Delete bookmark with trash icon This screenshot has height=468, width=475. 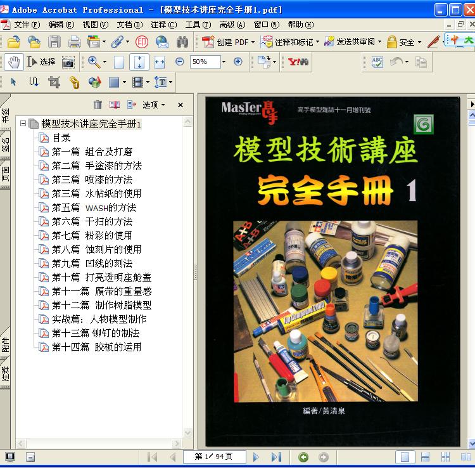coord(98,105)
